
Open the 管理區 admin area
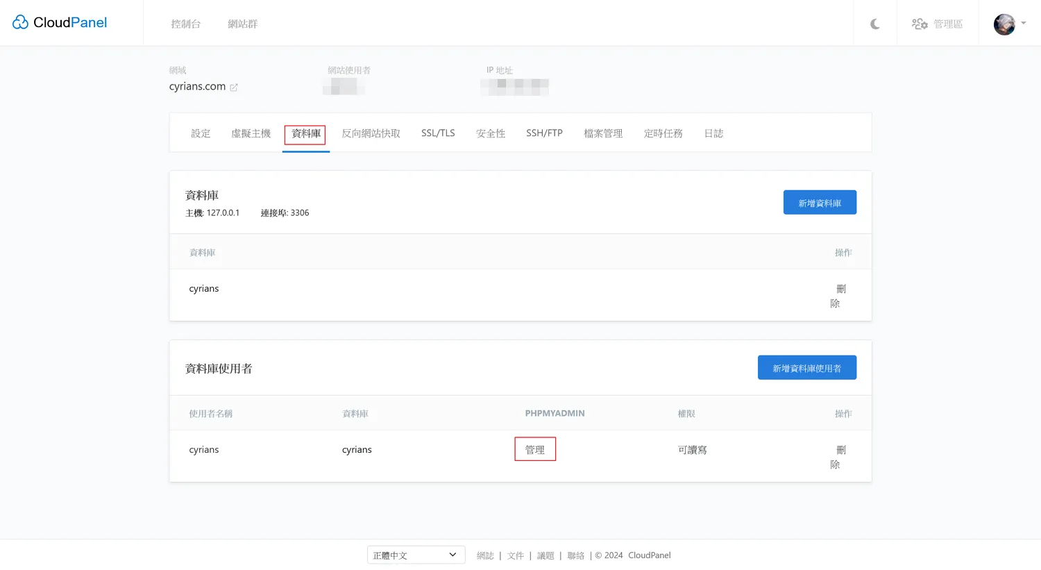(x=938, y=24)
